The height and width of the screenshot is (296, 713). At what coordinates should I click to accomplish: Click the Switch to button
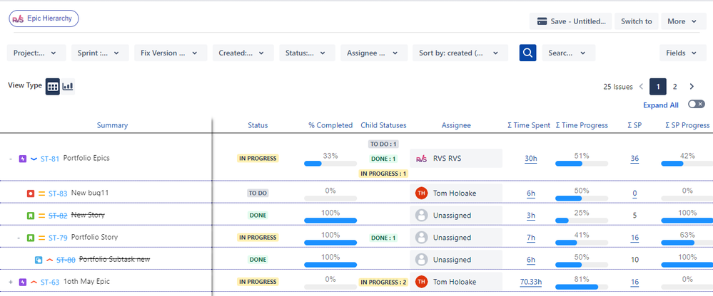pos(637,21)
